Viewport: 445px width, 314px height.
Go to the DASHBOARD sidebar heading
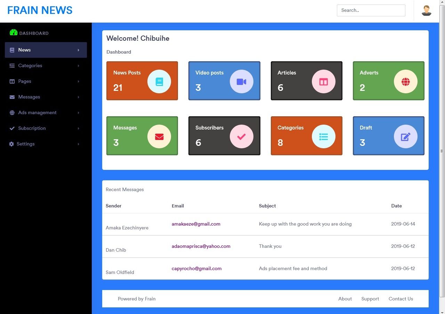(34, 33)
